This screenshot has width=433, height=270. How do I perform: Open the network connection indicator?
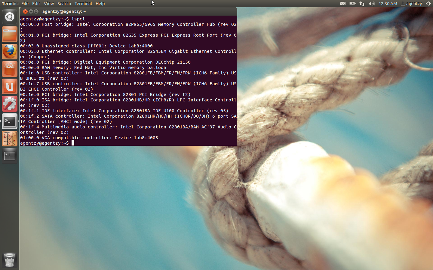point(362,4)
